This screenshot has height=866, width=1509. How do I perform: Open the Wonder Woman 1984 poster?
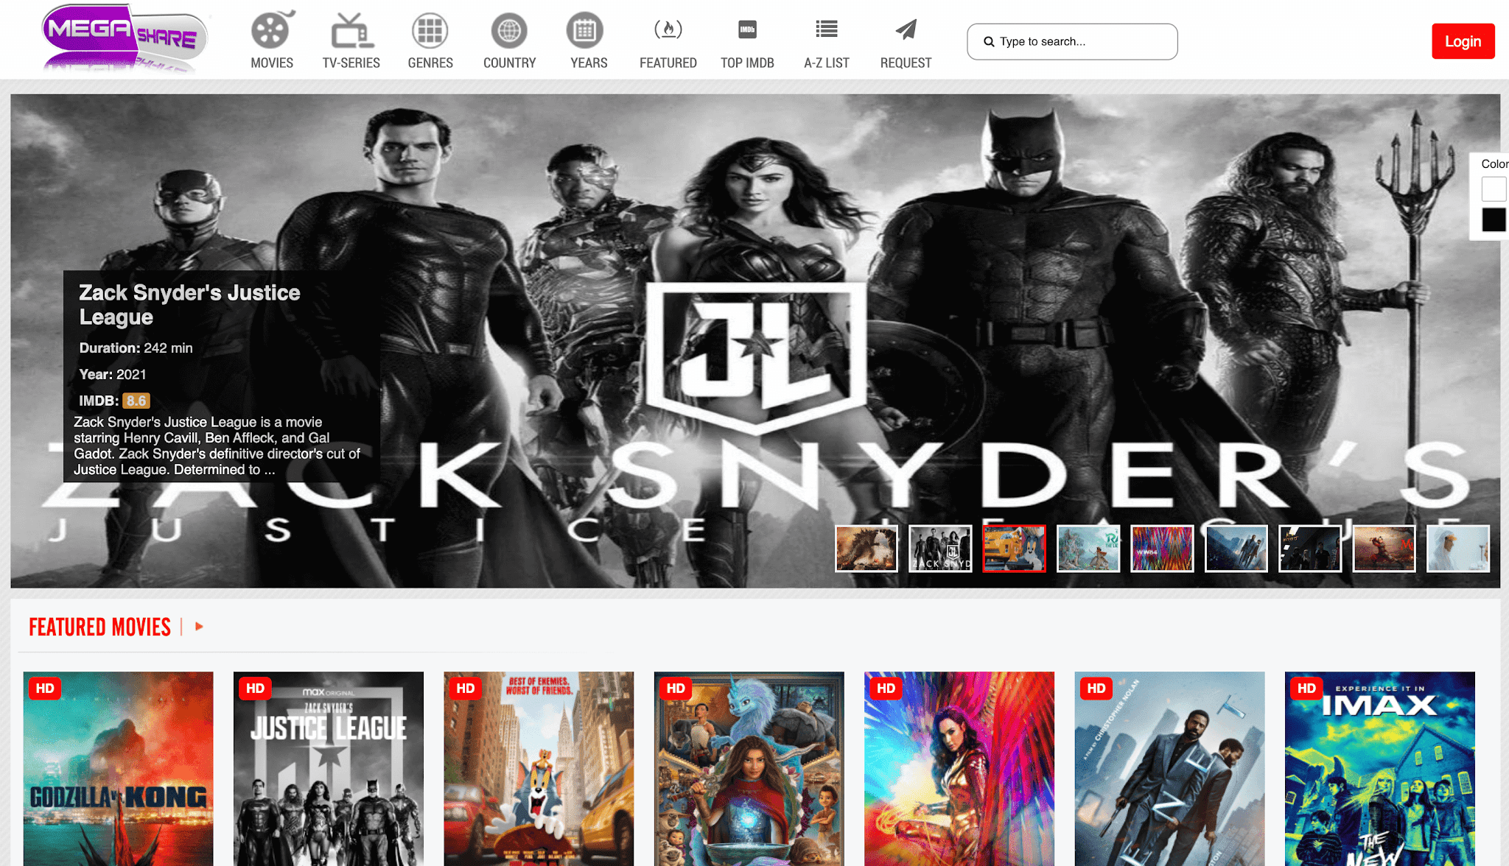click(959, 769)
